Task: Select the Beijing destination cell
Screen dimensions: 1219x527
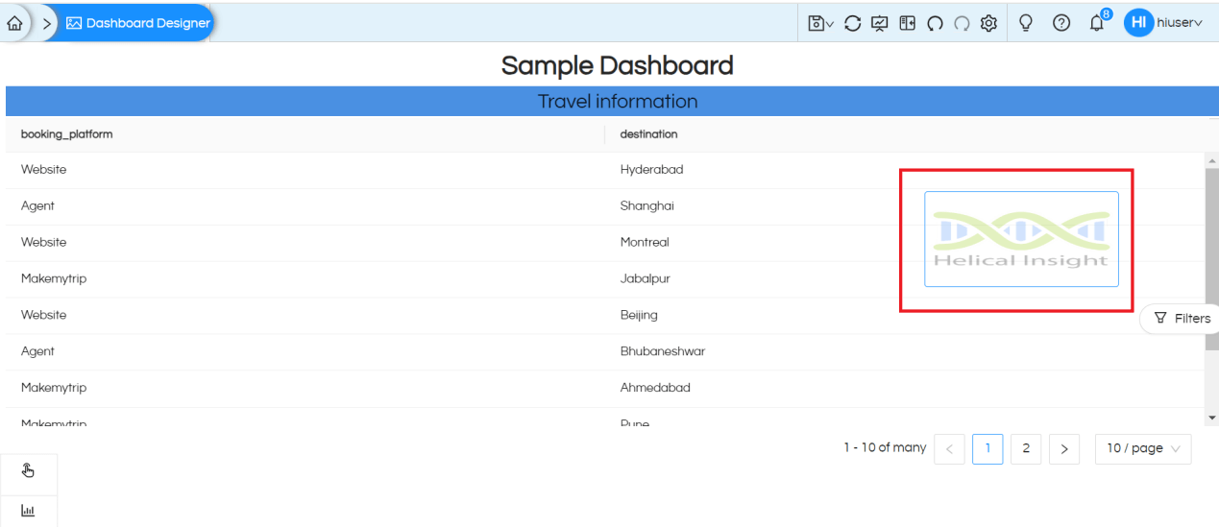Action: [x=639, y=316]
